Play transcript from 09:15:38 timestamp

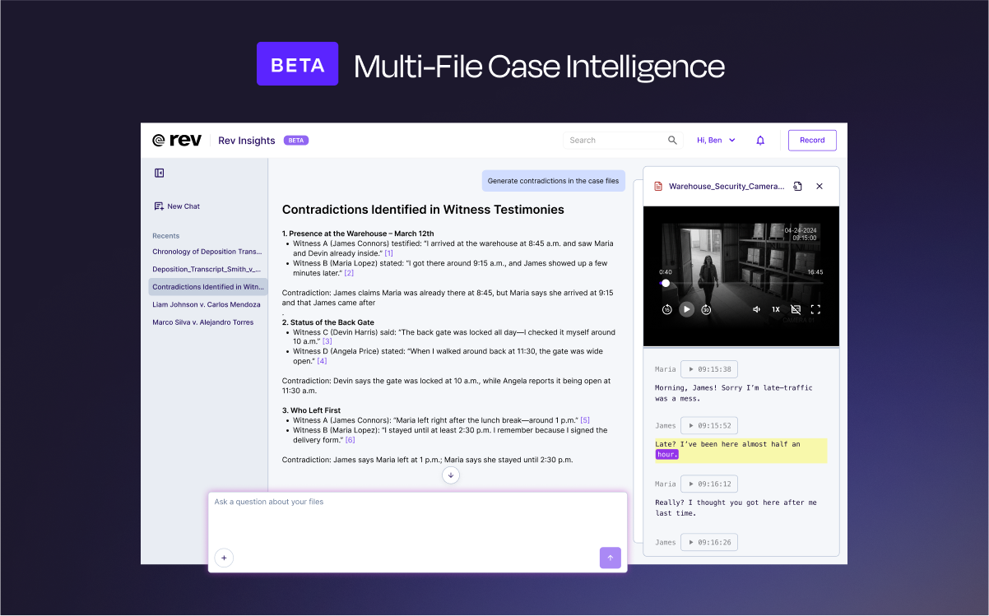pyautogui.click(x=709, y=369)
